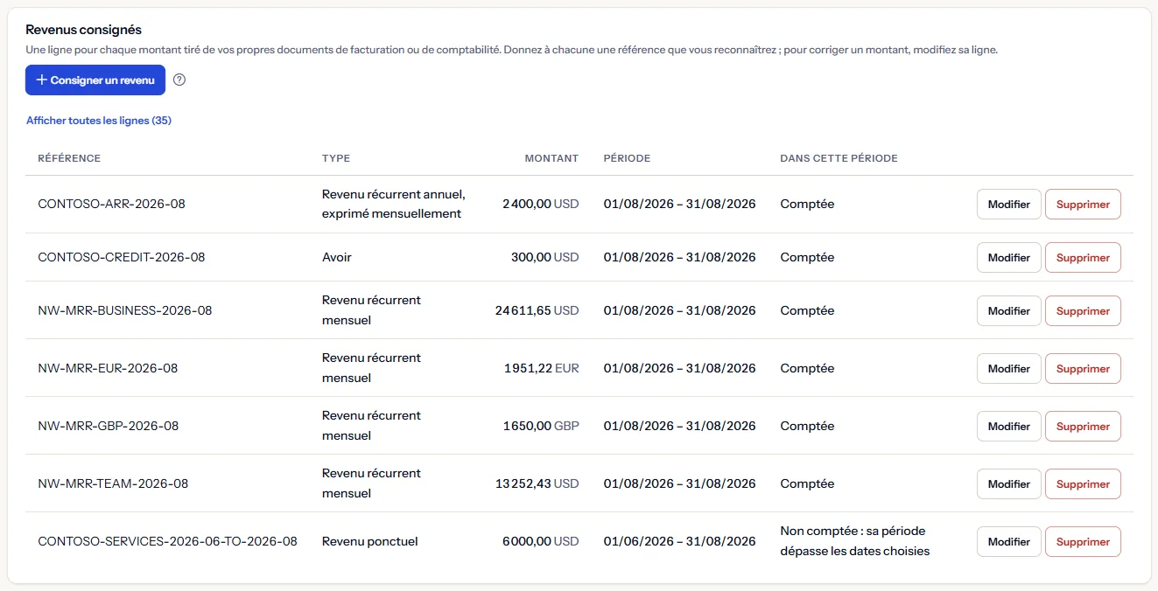This screenshot has width=1158, height=591.
Task: Click the Consigner un revenu button
Action: [95, 80]
